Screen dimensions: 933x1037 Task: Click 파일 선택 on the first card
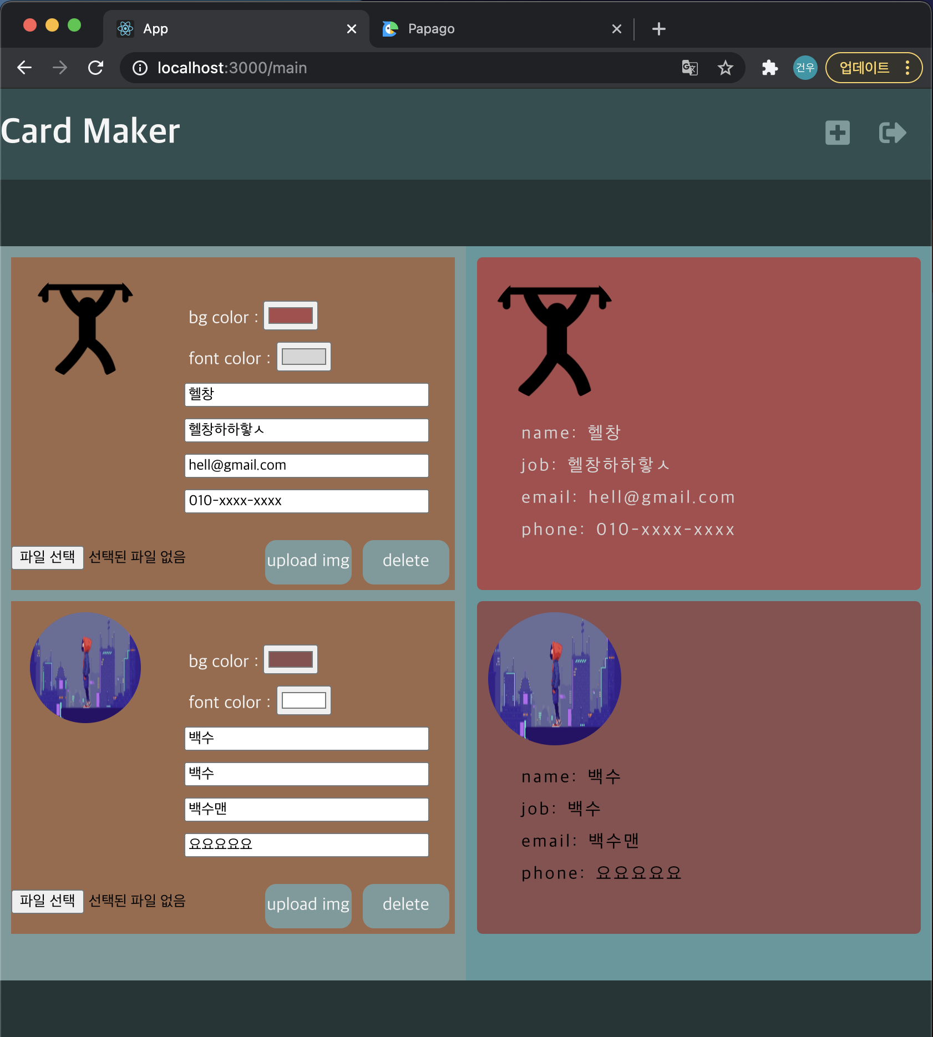click(x=47, y=557)
